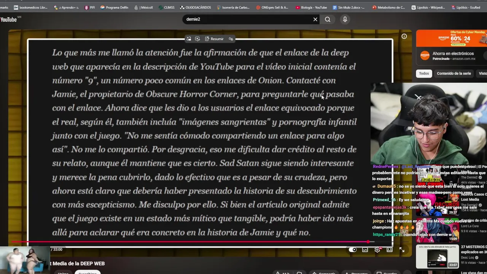The width and height of the screenshot is (487, 274).
Task: Open Programa Delfín bookmark
Action: pyautogui.click(x=114, y=7)
